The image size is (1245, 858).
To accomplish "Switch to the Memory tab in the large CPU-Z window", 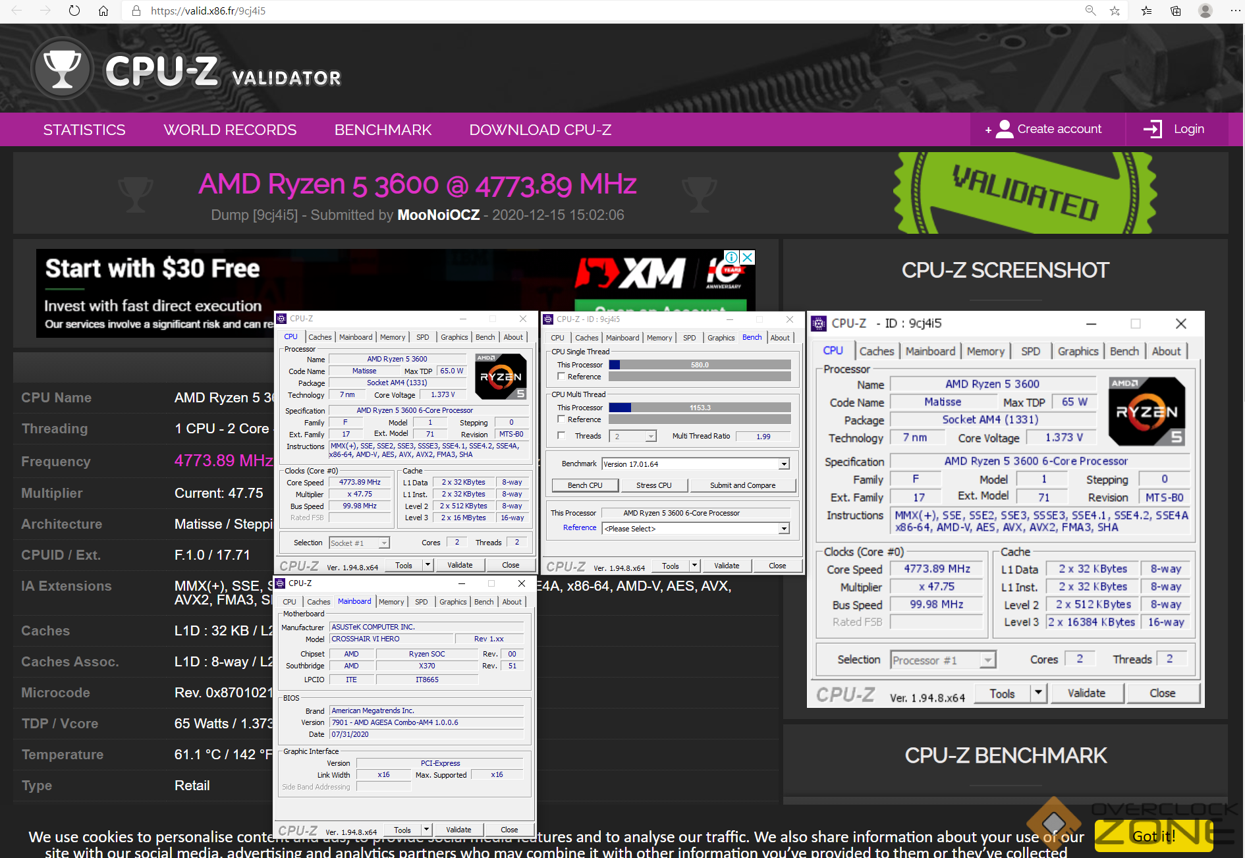I will [x=985, y=352].
